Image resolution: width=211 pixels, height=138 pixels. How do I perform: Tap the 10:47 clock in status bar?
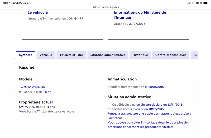(6, 3)
